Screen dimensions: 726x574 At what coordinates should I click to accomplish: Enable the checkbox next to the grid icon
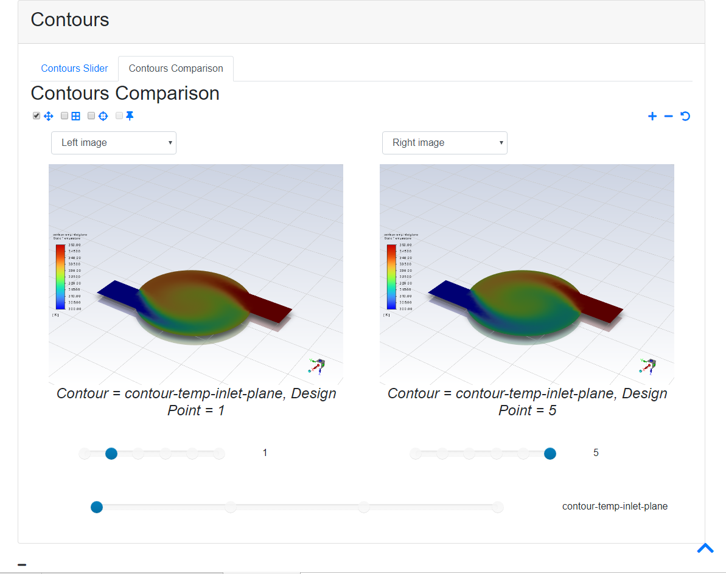[x=64, y=116]
